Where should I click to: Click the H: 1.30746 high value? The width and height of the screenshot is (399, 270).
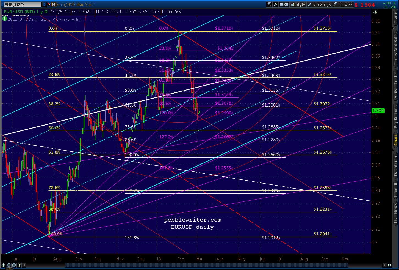click(x=107, y=12)
